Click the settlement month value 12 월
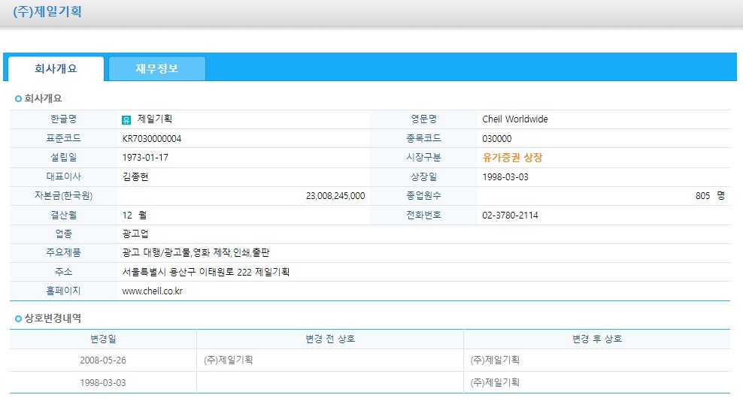The height and width of the screenshot is (401, 743). click(135, 216)
